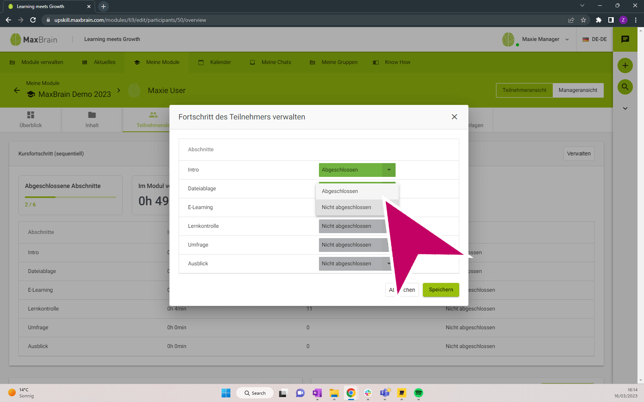Click the page vertical scrollbar
644x402 pixels.
coord(641,205)
